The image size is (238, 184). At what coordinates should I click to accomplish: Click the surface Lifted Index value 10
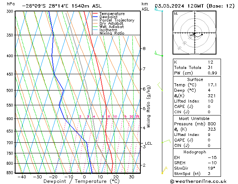pyautogui.click(x=211, y=101)
